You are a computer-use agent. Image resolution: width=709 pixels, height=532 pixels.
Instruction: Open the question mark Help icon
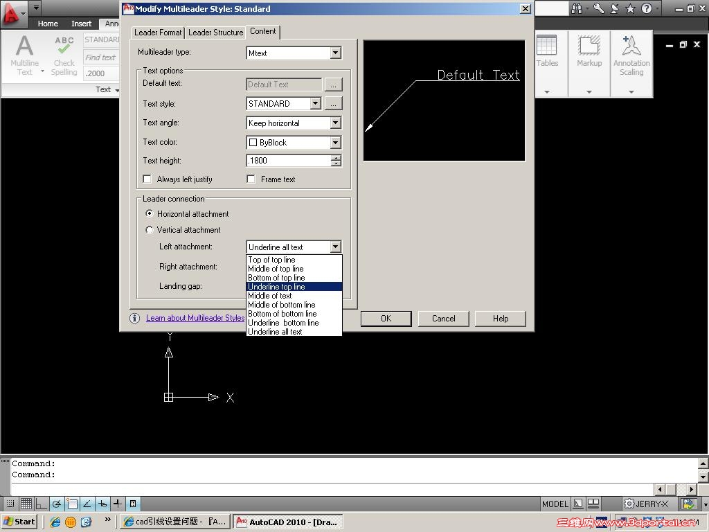[647, 8]
